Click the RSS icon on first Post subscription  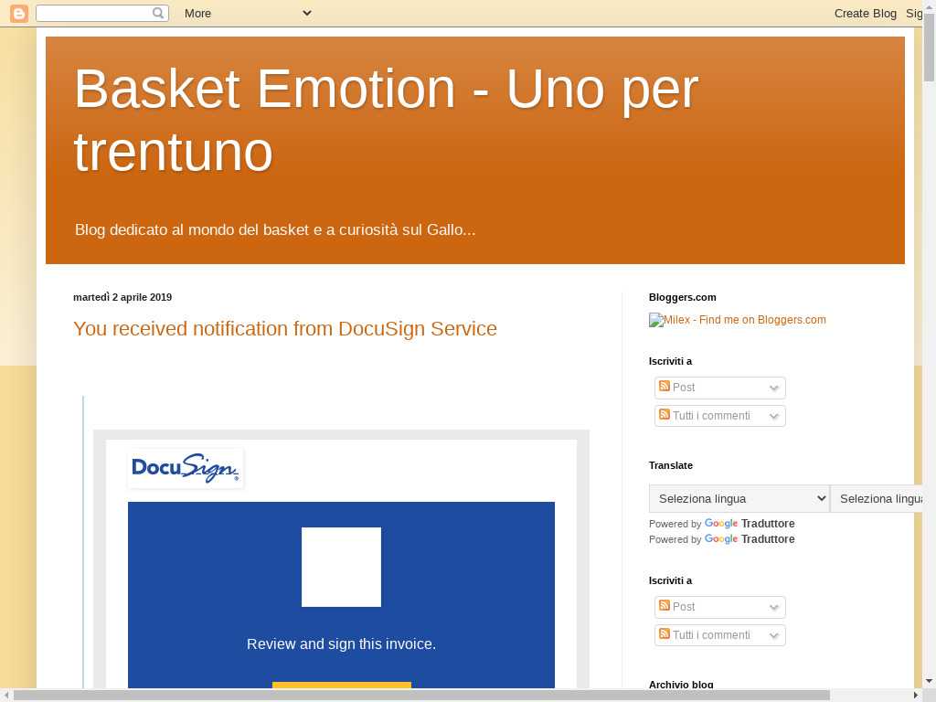coord(665,387)
